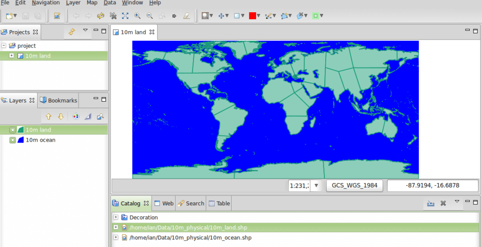This screenshot has width=482, height=247.
Task: Open the Layer menu
Action: 73,3
